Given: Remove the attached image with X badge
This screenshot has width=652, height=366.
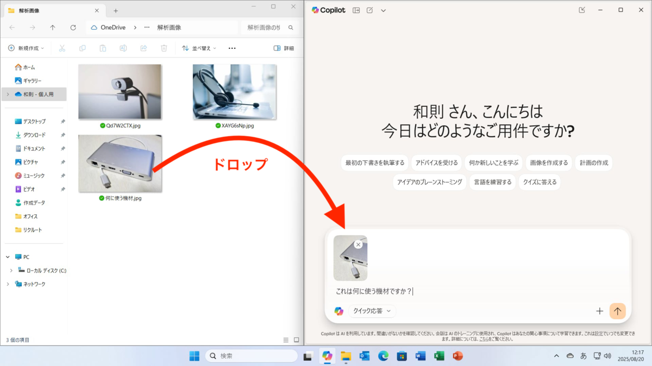Looking at the screenshot, I should tap(358, 245).
